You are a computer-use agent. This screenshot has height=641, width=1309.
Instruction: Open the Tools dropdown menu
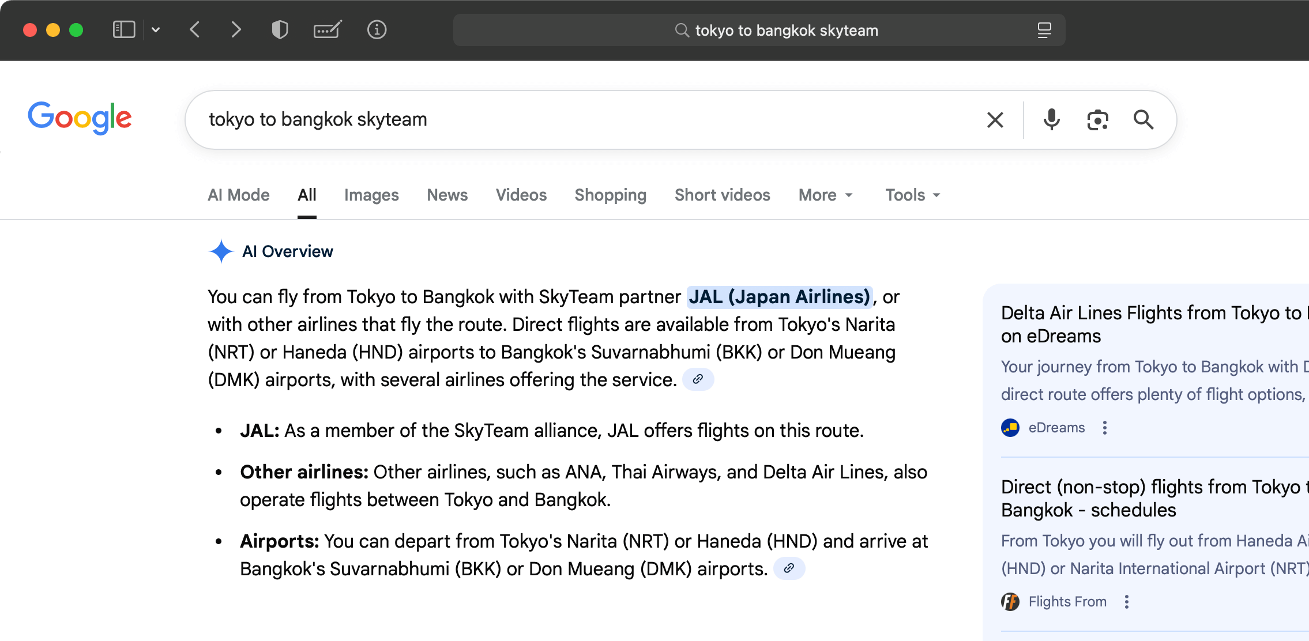pyautogui.click(x=913, y=195)
